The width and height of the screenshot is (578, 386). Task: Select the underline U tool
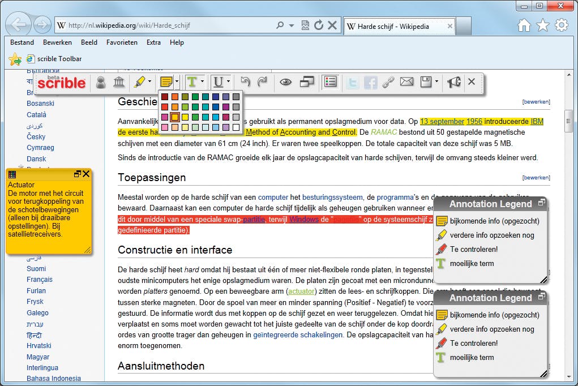(219, 82)
